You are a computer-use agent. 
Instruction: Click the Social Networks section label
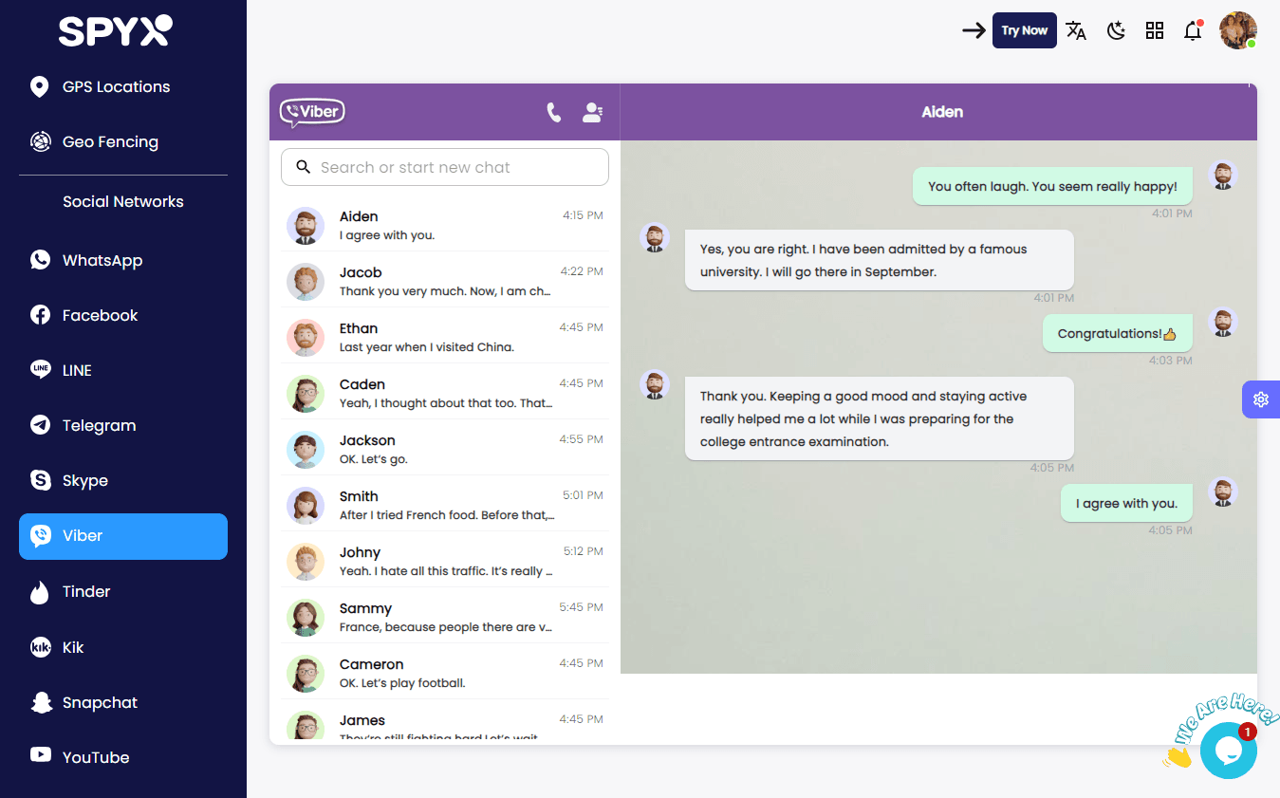click(123, 202)
